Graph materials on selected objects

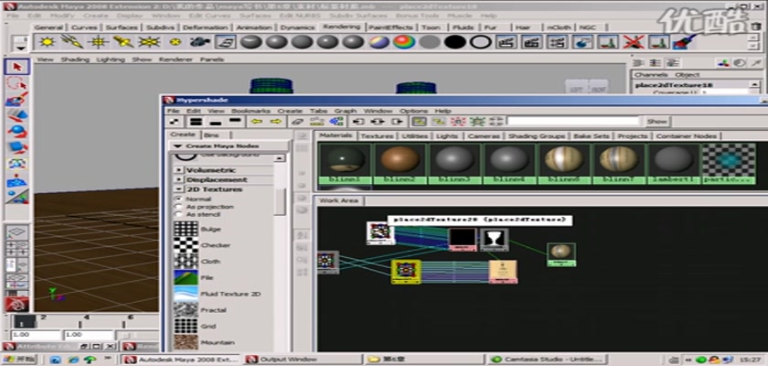pyautogui.click(x=336, y=121)
